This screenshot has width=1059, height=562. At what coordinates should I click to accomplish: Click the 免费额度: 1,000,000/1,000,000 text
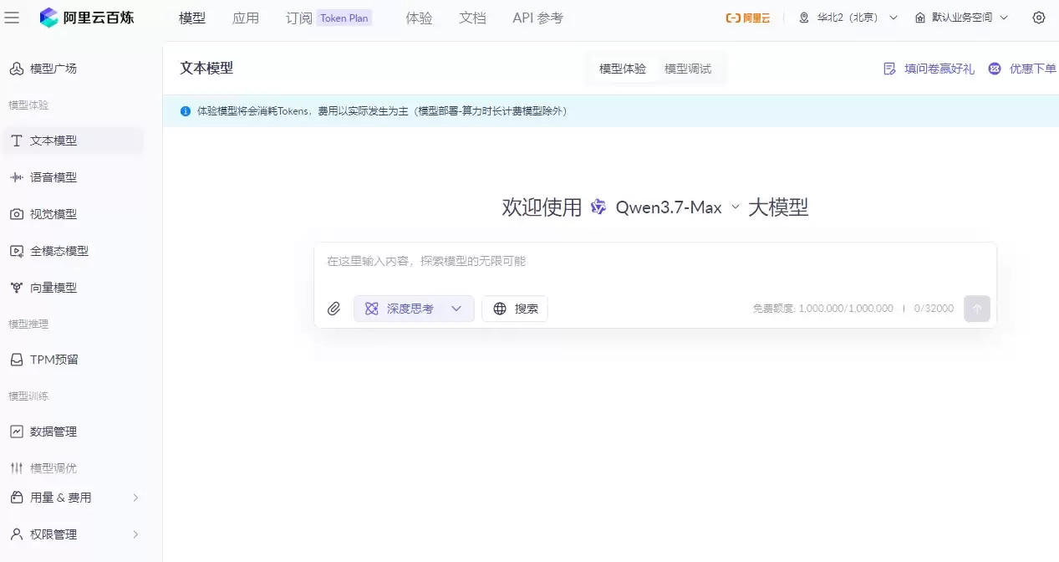click(822, 309)
